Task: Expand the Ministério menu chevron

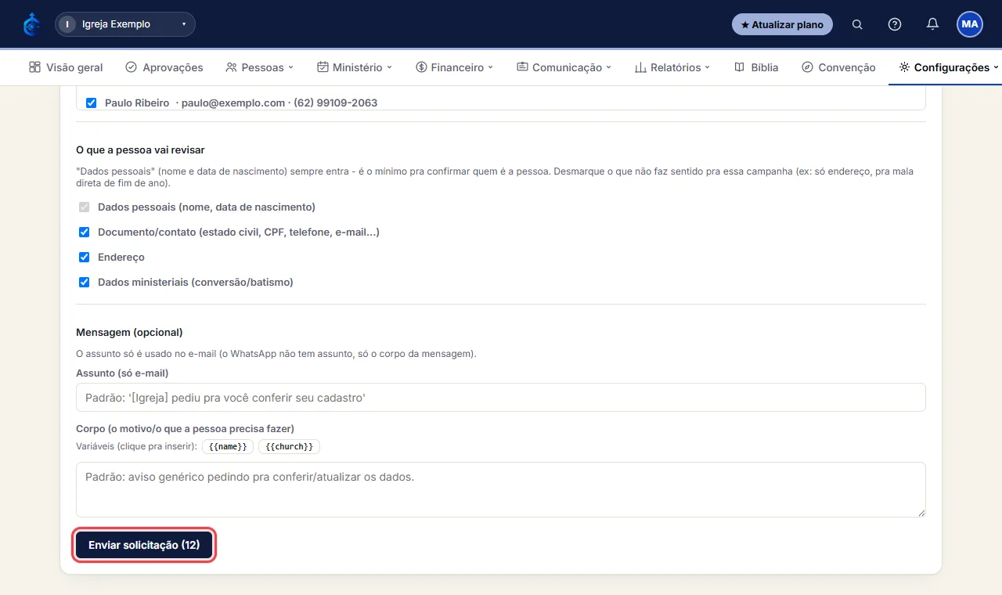Action: click(x=389, y=67)
